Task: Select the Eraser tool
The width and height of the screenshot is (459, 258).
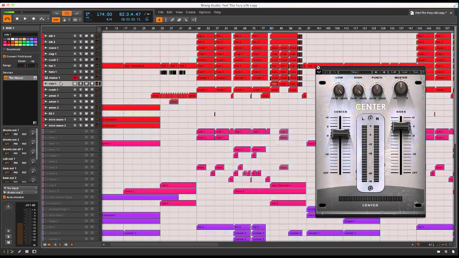Action: [179, 20]
